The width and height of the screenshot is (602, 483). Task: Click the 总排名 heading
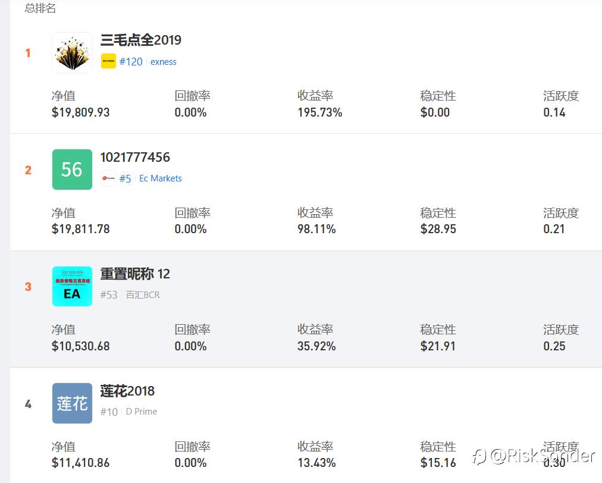tap(40, 8)
